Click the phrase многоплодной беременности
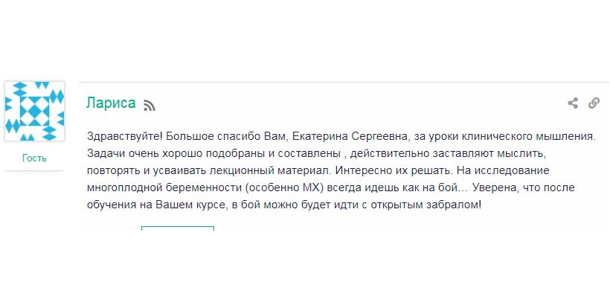The width and height of the screenshot is (610, 305). pyautogui.click(x=165, y=188)
